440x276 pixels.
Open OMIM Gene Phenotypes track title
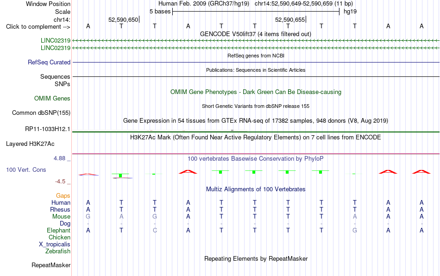pyautogui.click(x=256, y=92)
